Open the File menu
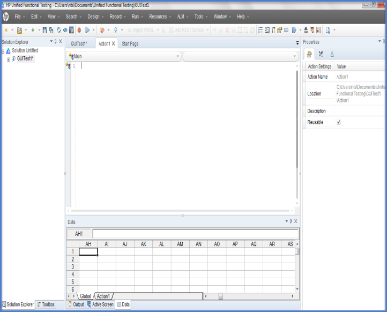The width and height of the screenshot is (387, 312). coord(18,17)
